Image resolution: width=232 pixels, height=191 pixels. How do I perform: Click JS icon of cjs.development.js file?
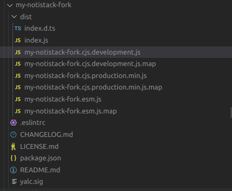pyautogui.click(x=18, y=52)
